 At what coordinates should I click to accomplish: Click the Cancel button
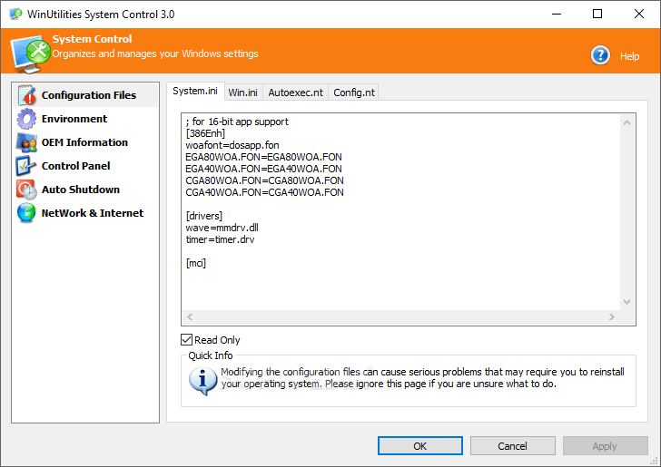[x=513, y=446]
